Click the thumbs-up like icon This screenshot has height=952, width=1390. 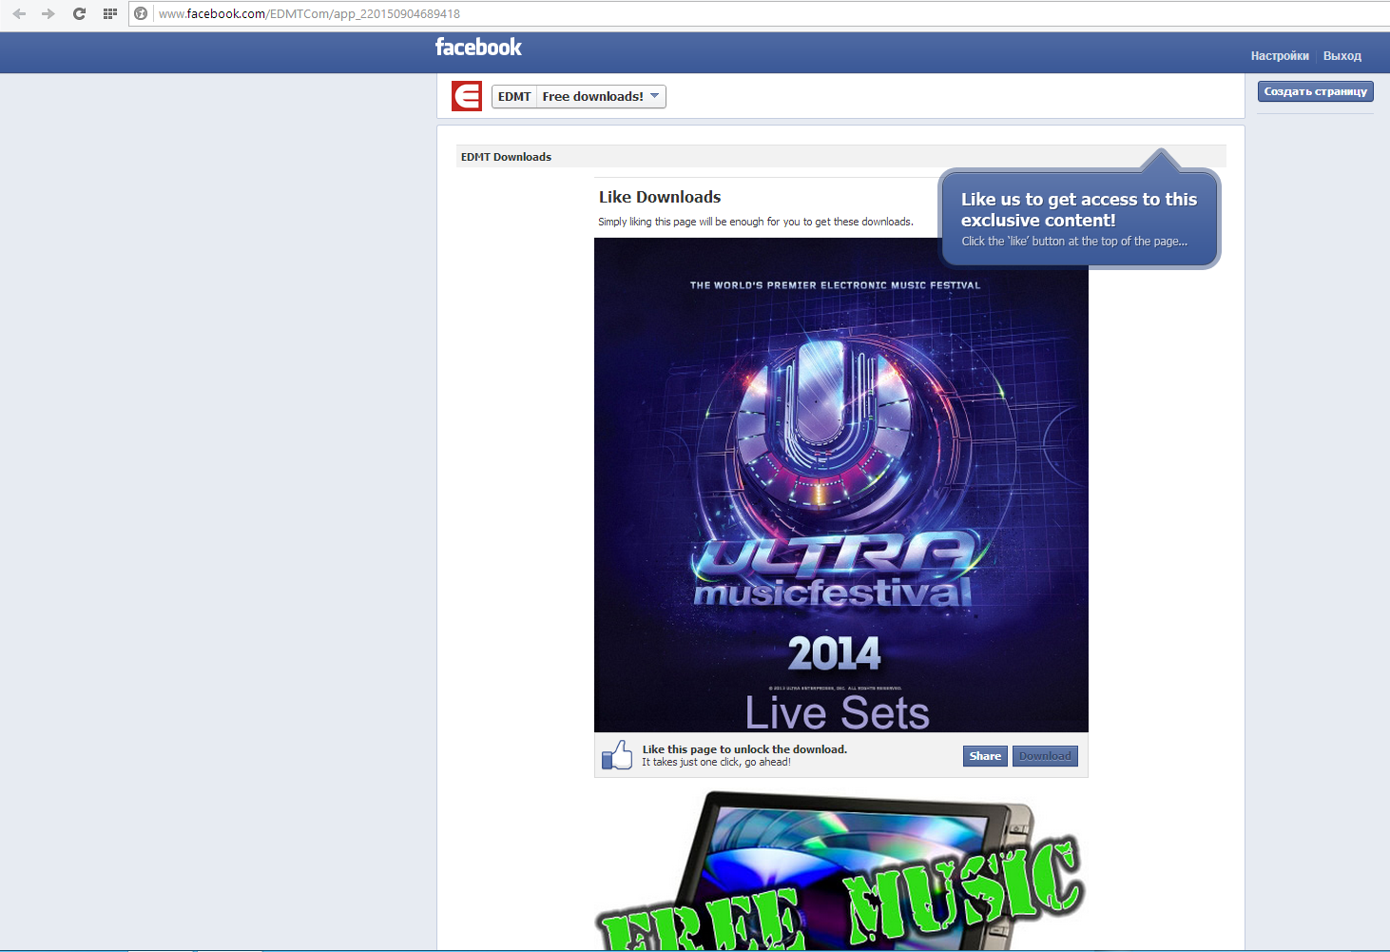coord(617,755)
